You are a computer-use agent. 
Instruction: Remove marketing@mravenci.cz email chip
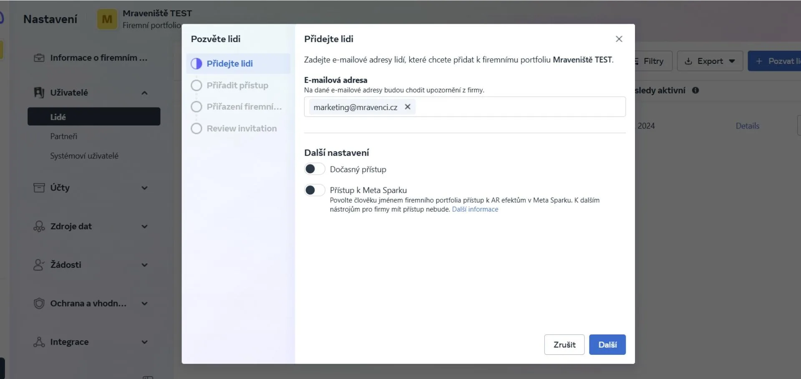point(408,107)
